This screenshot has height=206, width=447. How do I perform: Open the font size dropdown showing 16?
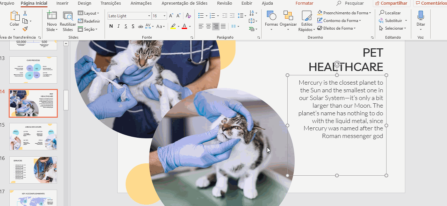164,16
